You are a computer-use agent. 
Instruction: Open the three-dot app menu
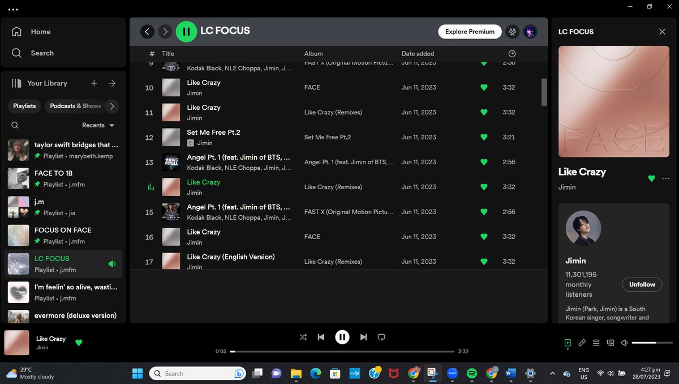click(x=13, y=10)
